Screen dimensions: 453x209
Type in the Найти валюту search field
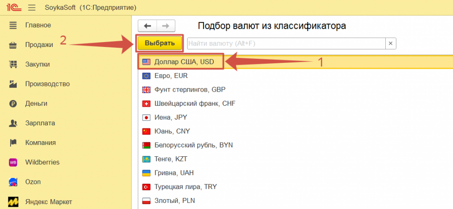(x=286, y=43)
